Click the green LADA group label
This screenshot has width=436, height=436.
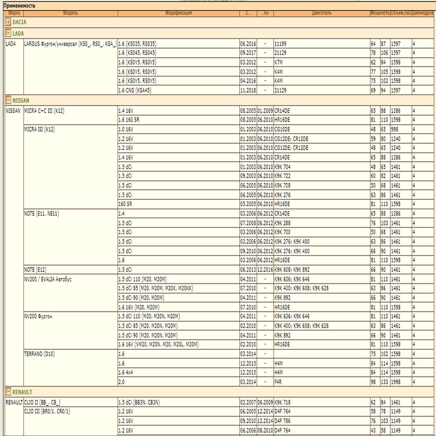[18, 34]
